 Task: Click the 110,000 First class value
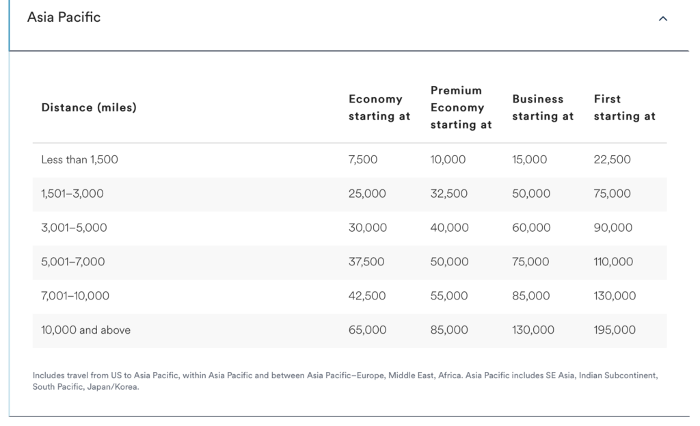point(614,262)
